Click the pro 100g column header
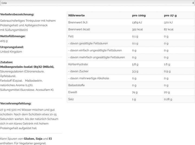The image size is (195, 145). point(139,15)
